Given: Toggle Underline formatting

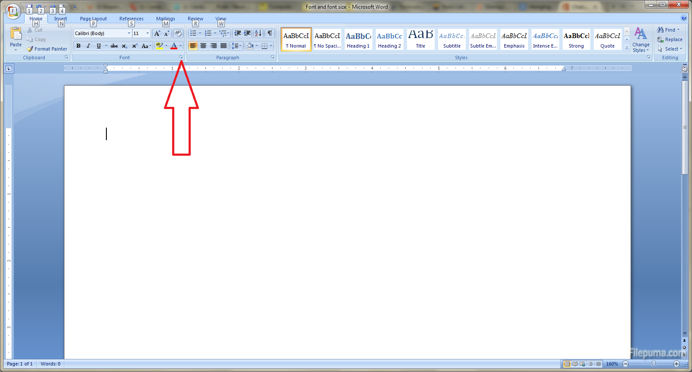Looking at the screenshot, I should click(x=99, y=46).
